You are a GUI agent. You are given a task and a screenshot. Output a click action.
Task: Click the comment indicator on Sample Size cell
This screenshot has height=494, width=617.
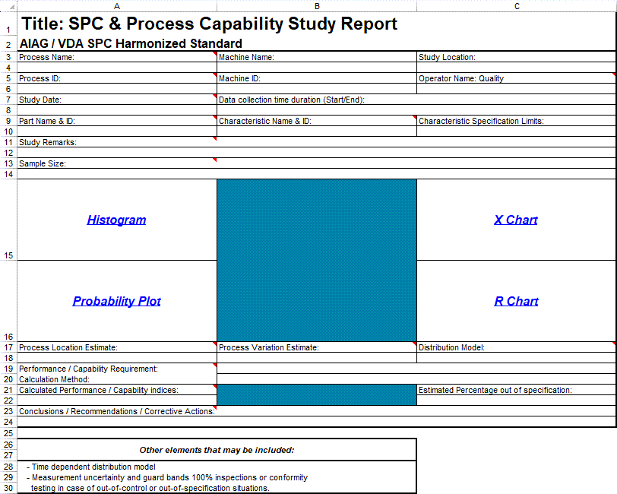point(215,160)
